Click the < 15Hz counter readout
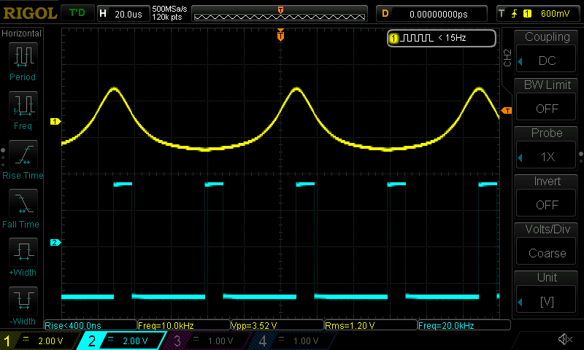The width and height of the screenshot is (584, 350). pyautogui.click(x=452, y=38)
